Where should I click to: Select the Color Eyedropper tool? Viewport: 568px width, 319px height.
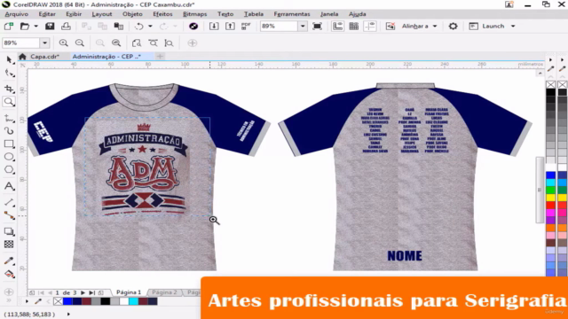[9, 261]
